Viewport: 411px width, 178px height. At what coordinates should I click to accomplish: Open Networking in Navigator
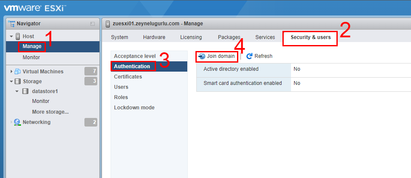(x=36, y=122)
